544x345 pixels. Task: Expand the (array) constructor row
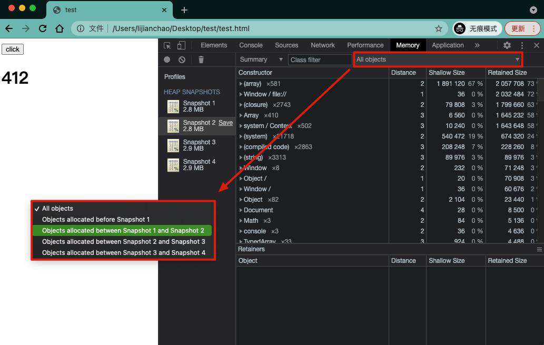(x=241, y=84)
